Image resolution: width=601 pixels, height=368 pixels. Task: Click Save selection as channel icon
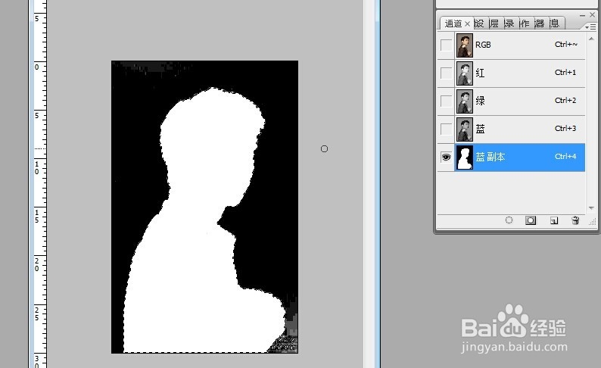pos(531,220)
